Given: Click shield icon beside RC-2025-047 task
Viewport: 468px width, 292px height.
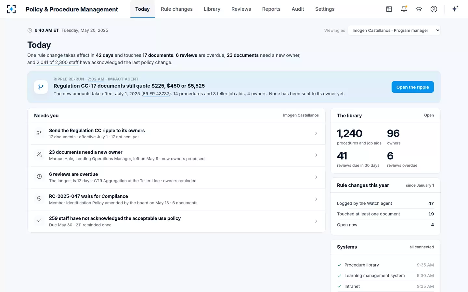Looking at the screenshot, I should point(39,199).
